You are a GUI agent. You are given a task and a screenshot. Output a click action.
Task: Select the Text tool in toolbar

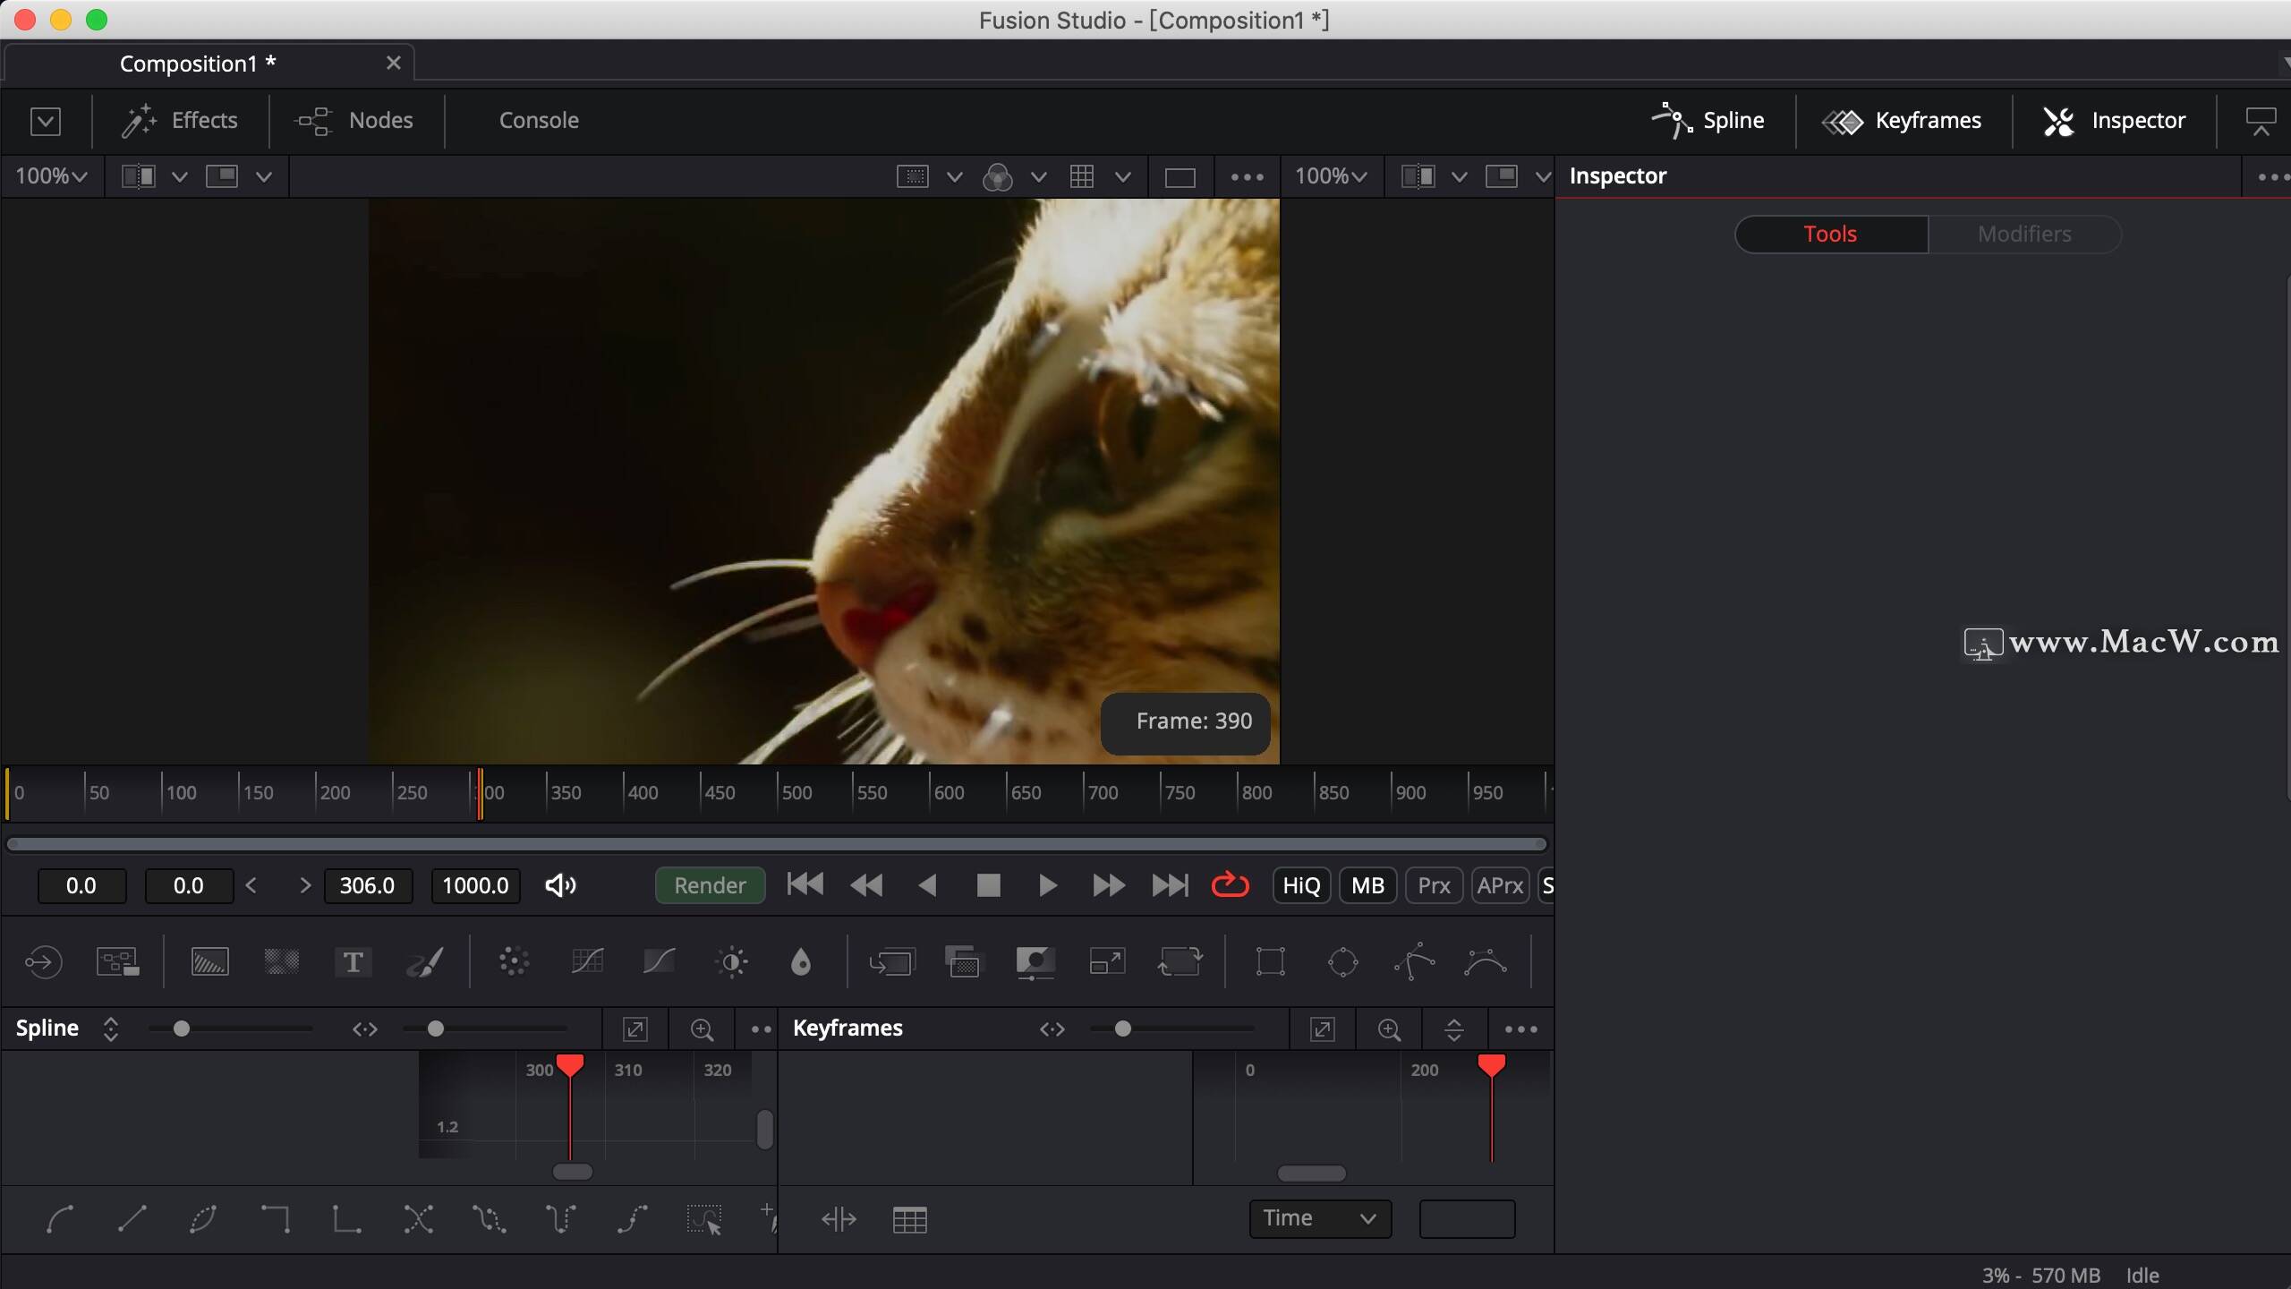[353, 962]
